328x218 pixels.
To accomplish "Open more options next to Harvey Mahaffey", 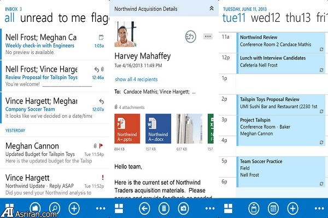I will [207, 37].
